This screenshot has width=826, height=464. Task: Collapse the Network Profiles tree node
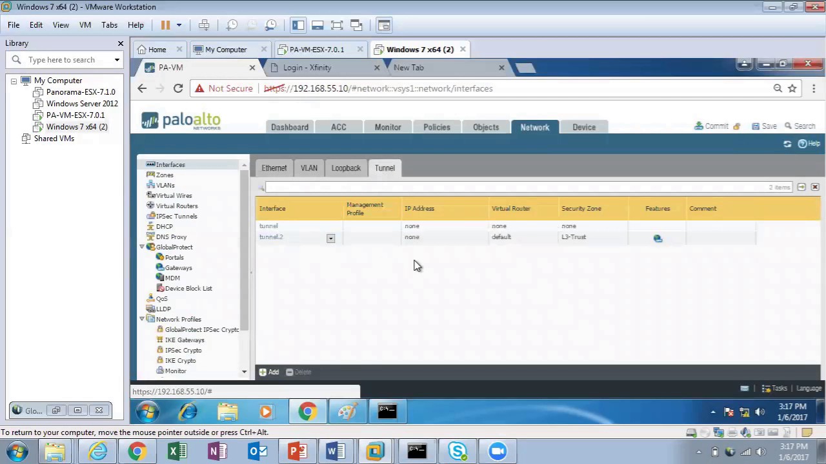[142, 320]
